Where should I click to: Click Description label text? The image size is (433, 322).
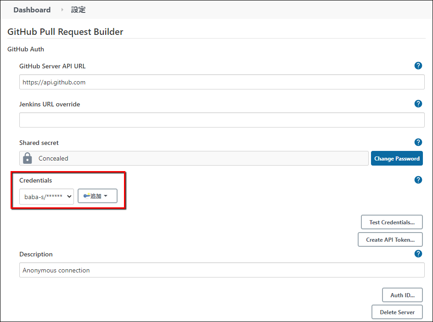pyautogui.click(x=36, y=255)
